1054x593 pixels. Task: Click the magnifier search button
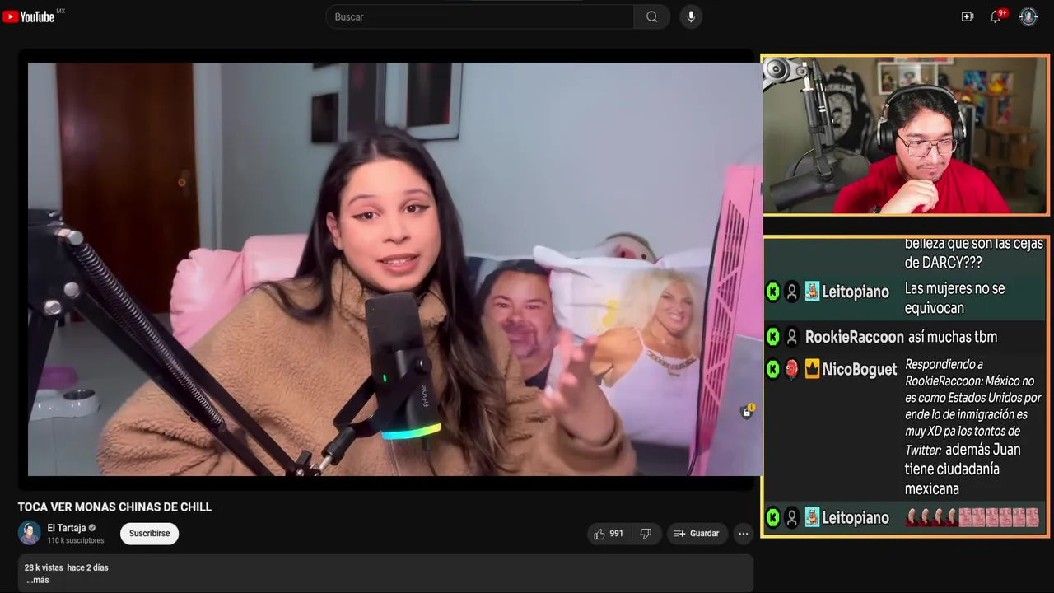click(x=651, y=16)
